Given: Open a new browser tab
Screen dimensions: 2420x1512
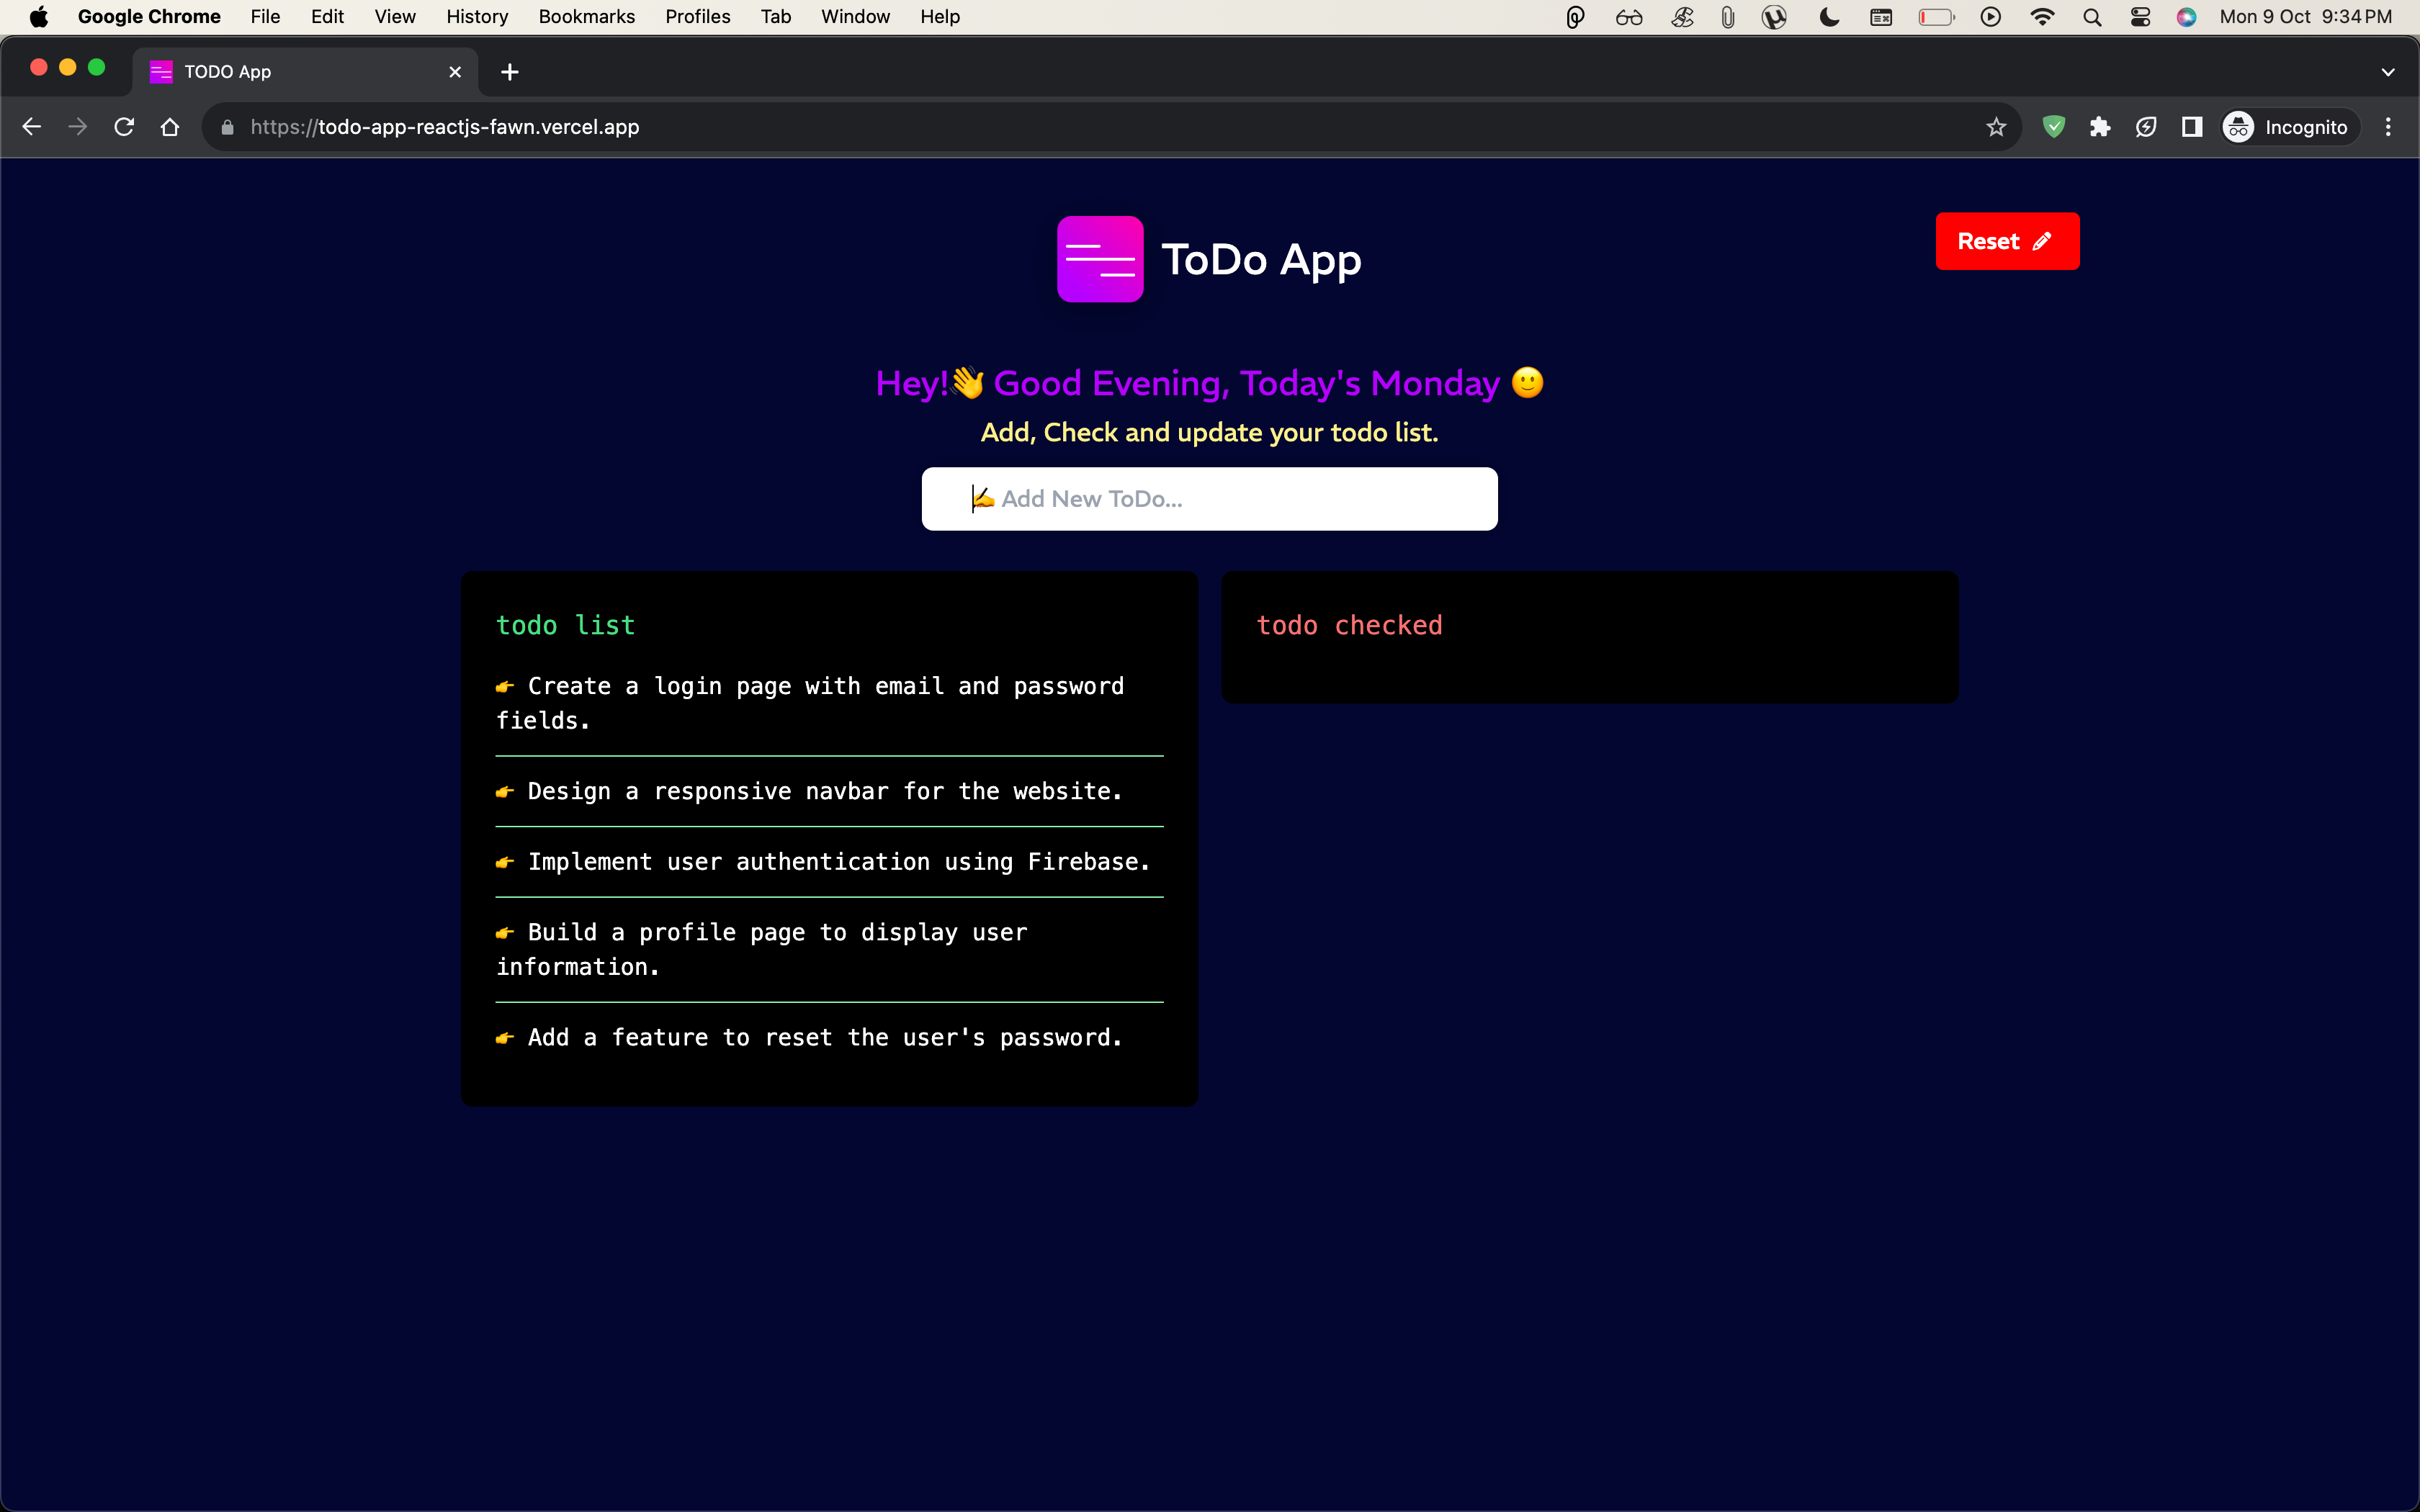Looking at the screenshot, I should [x=510, y=72].
